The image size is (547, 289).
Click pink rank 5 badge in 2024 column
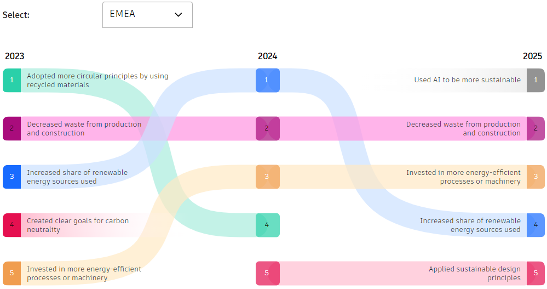click(x=267, y=273)
